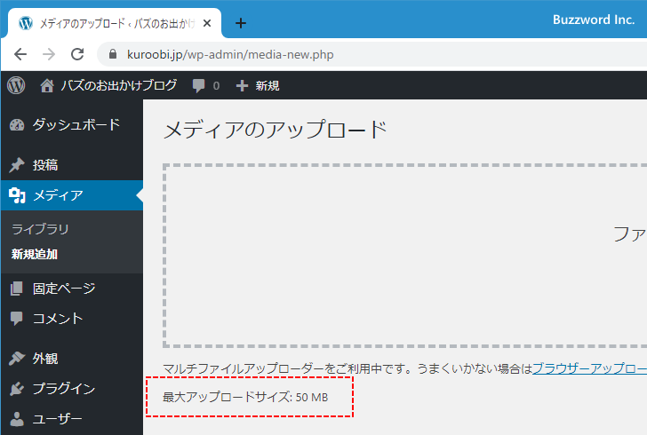Select 新規追加 submenu item
Screen dimensions: 647x435
tap(35, 254)
